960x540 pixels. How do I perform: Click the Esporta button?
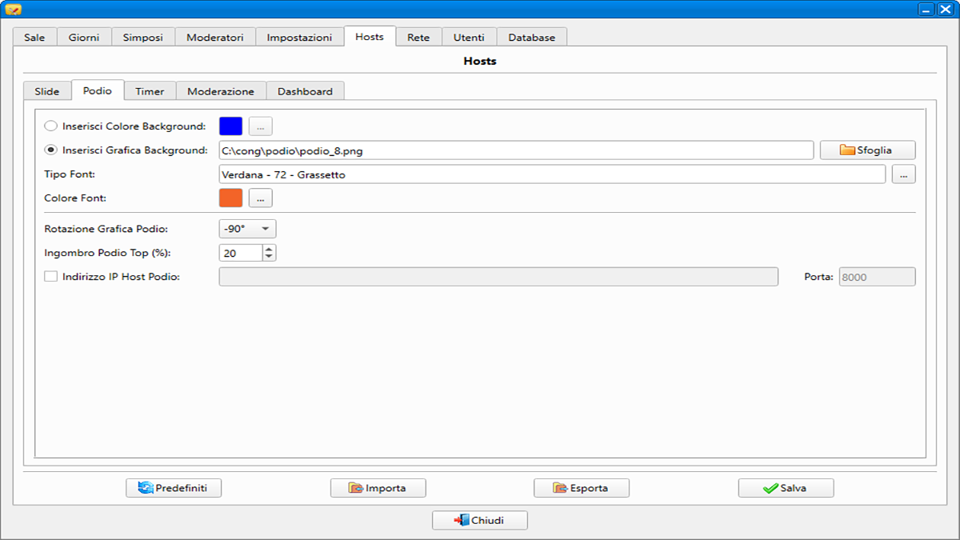click(x=582, y=488)
